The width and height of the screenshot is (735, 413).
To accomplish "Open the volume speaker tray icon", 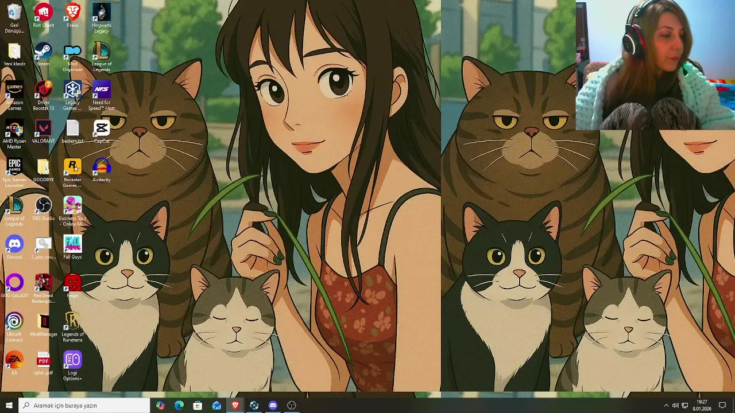I will tap(675, 406).
